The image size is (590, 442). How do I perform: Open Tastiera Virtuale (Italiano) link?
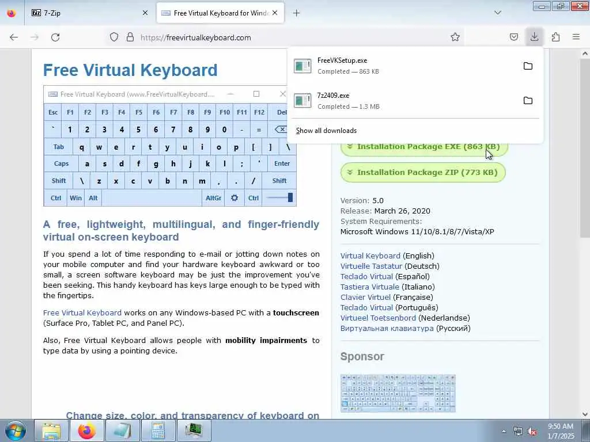(x=369, y=287)
